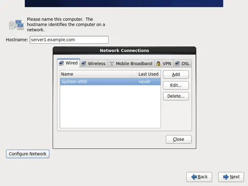The width and height of the screenshot is (248, 186).
Task: Add a new wired connection
Action: [176, 74]
